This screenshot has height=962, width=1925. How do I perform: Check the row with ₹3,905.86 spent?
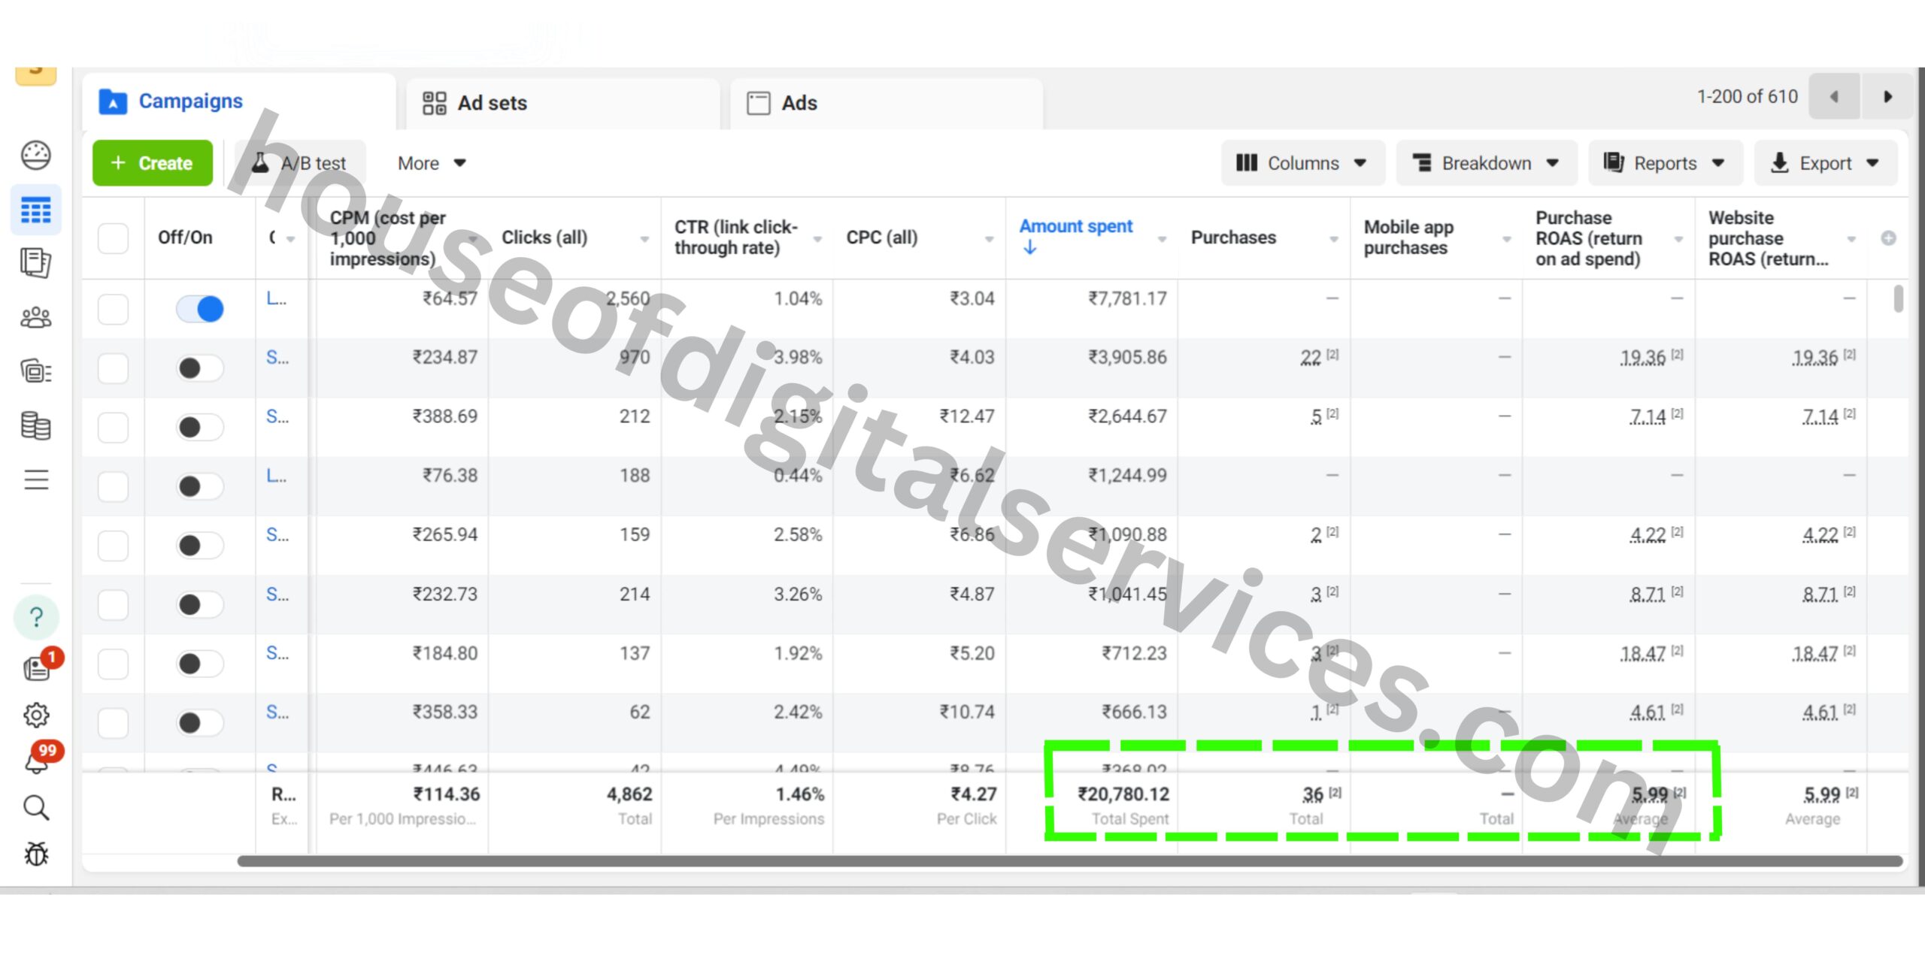pyautogui.click(x=113, y=368)
